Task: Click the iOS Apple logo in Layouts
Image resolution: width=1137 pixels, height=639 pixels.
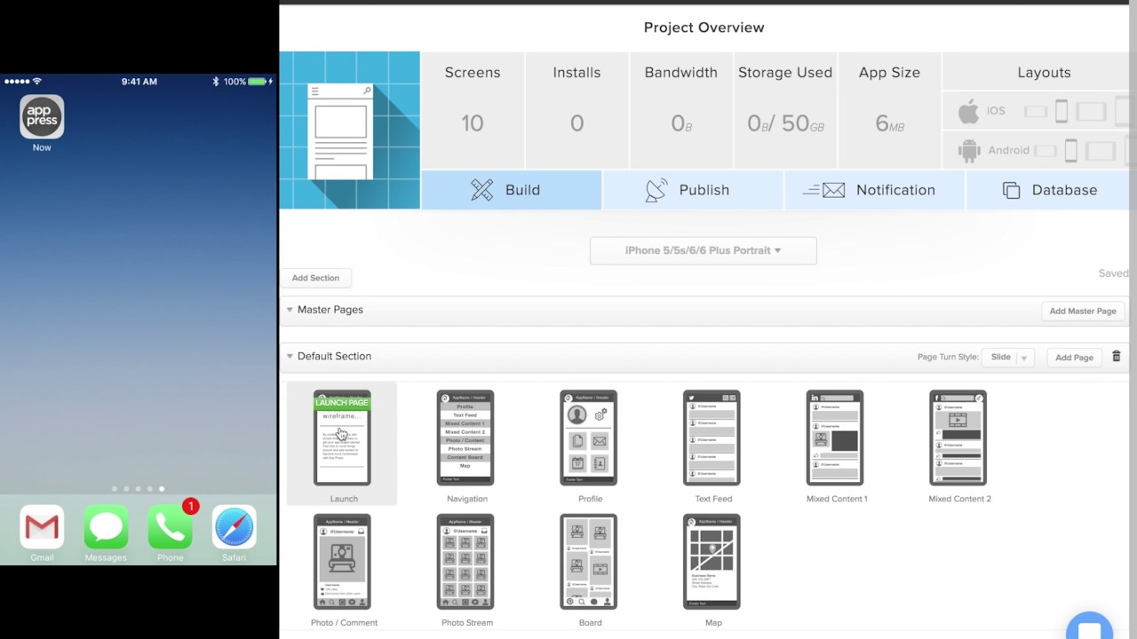Action: 968,111
